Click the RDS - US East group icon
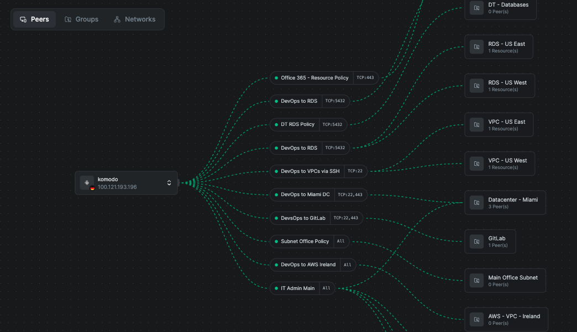 (x=476, y=47)
